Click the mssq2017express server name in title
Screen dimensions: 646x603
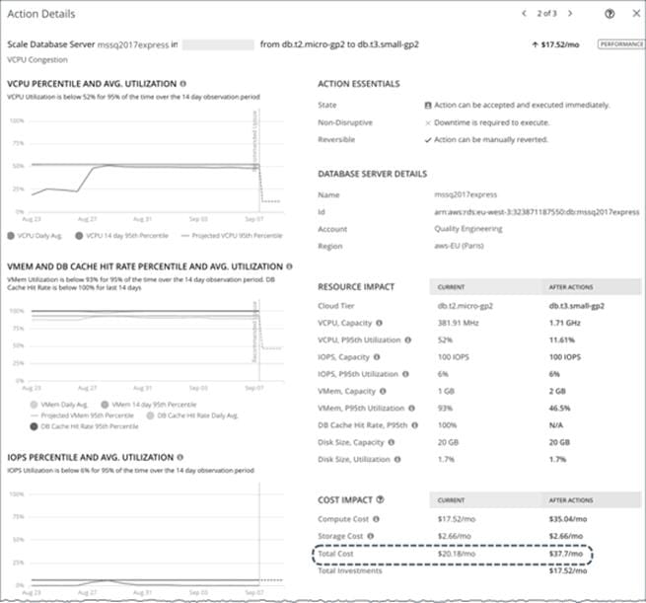click(133, 44)
